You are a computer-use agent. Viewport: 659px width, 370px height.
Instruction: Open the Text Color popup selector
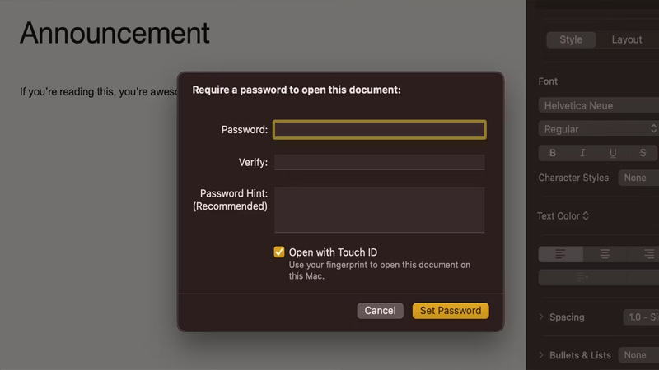(x=563, y=216)
